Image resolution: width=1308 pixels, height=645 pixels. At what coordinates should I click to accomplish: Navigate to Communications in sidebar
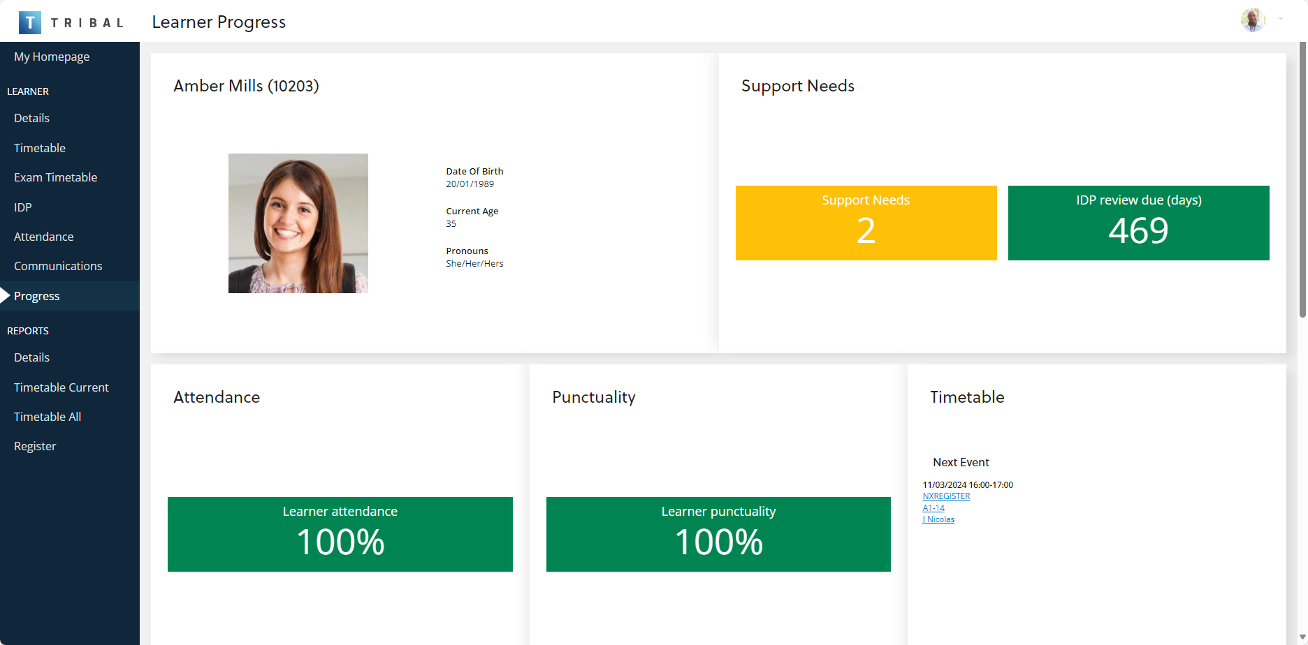pos(58,266)
